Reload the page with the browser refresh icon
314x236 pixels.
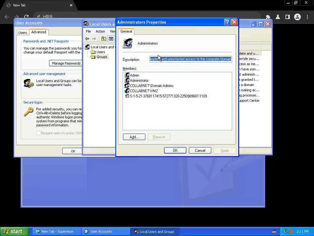pyautogui.click(x=26, y=17)
